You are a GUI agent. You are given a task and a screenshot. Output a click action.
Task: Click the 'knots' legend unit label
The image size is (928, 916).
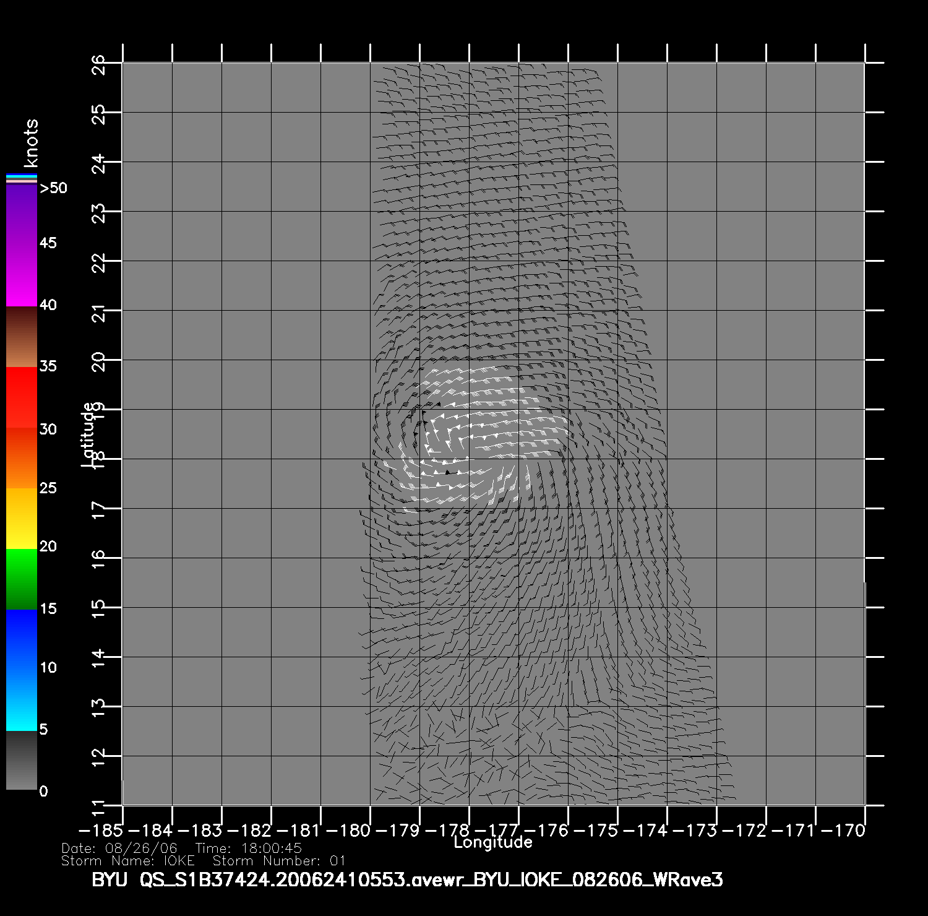(x=30, y=144)
